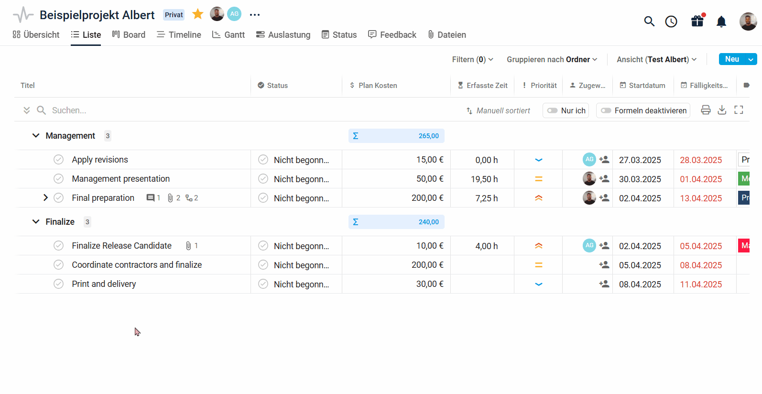Click the blue 'Neu' button
Screen dimensions: 762x394
pos(731,59)
